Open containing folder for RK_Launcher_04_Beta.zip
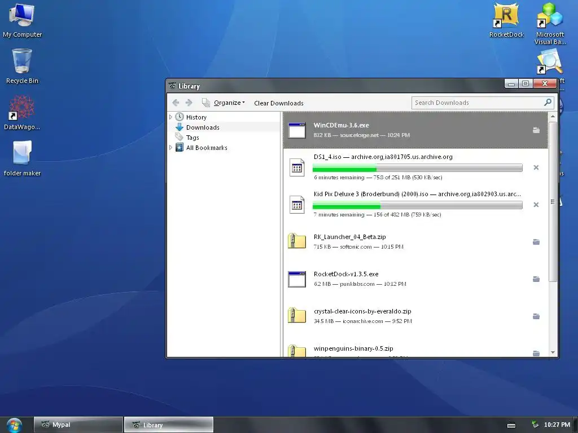 point(536,242)
